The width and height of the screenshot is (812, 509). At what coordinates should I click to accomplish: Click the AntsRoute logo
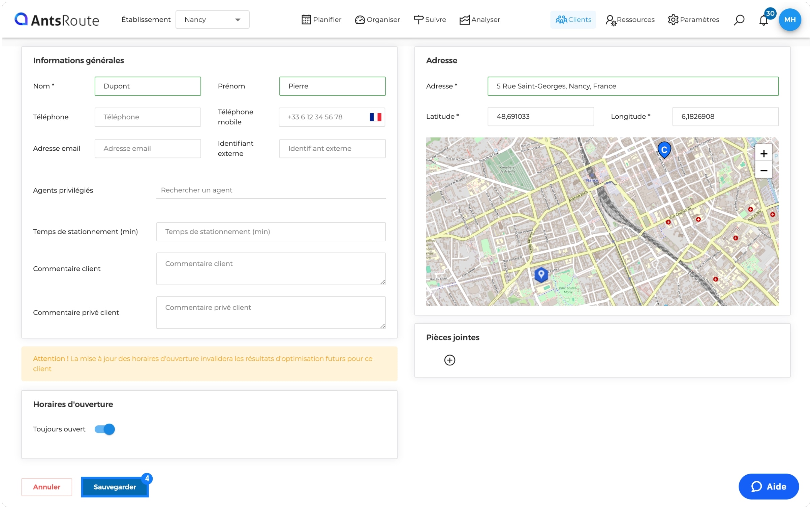pos(57,20)
